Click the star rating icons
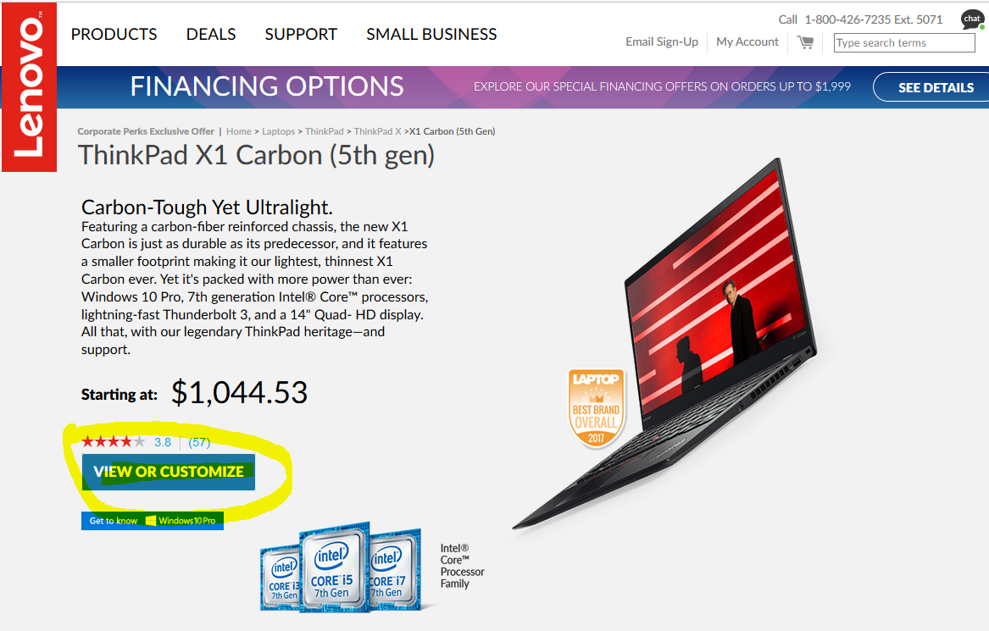Screen dimensions: 989x631 pyautogui.click(x=114, y=442)
